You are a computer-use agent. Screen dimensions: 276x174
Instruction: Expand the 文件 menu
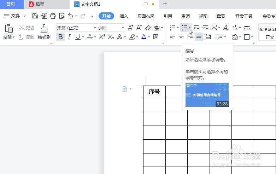pos(15,16)
